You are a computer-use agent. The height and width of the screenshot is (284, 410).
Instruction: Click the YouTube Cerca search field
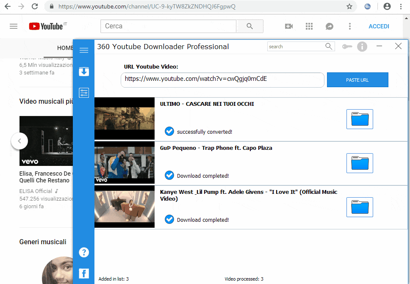(168, 26)
